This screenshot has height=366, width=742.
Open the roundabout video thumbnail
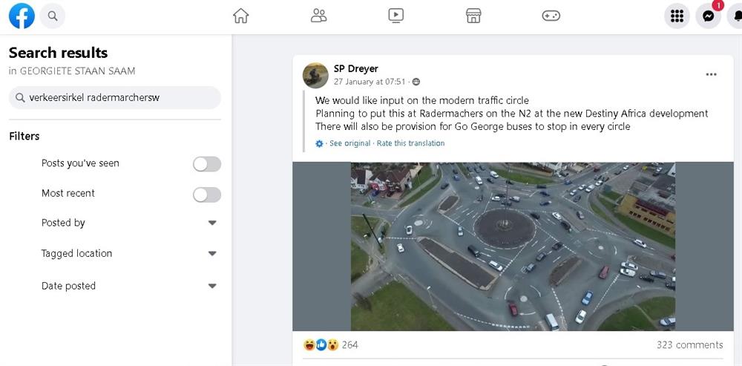point(513,246)
